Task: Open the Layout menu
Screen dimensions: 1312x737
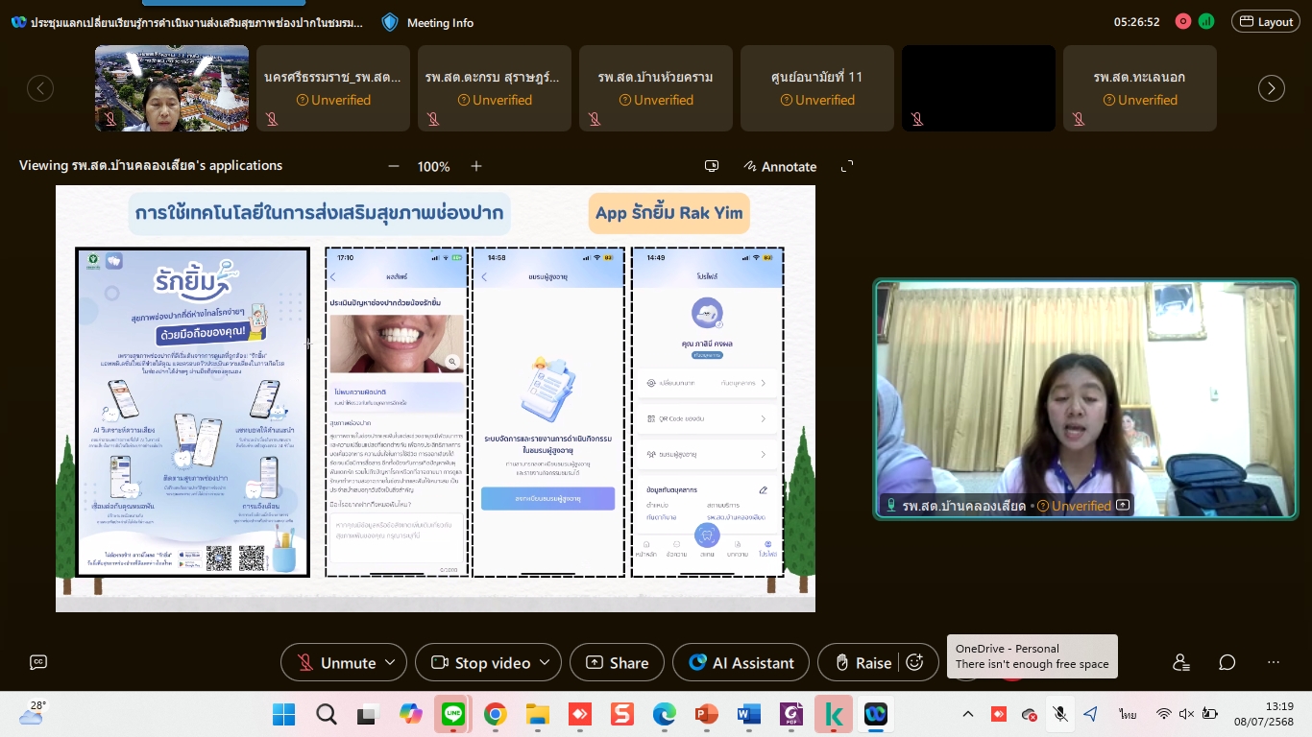Action: (1268, 22)
